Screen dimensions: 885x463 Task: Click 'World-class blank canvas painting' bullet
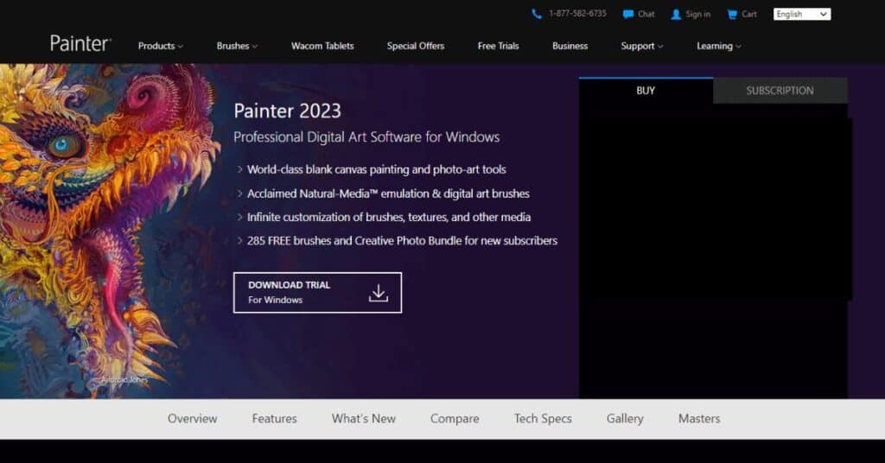tap(376, 170)
